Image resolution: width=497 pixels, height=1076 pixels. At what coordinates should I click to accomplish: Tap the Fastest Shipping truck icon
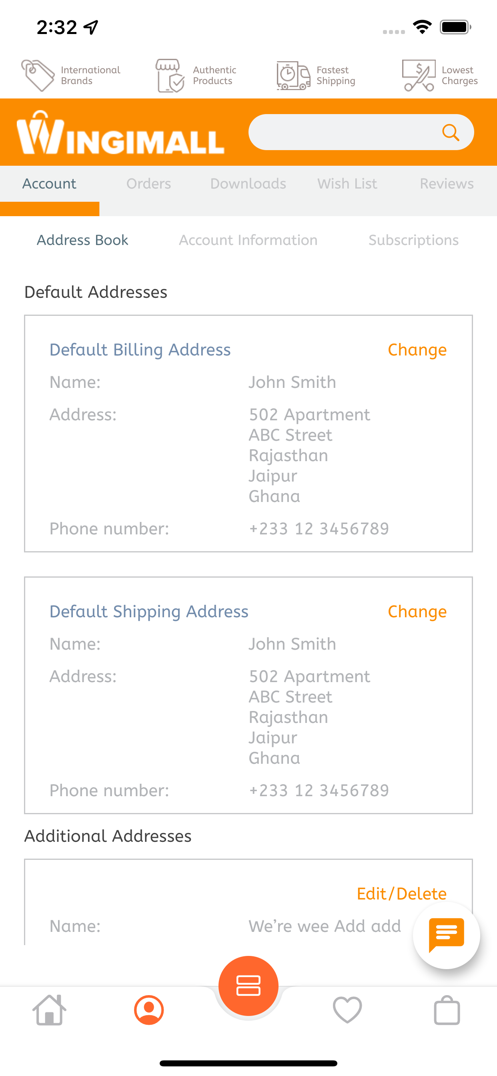click(293, 76)
